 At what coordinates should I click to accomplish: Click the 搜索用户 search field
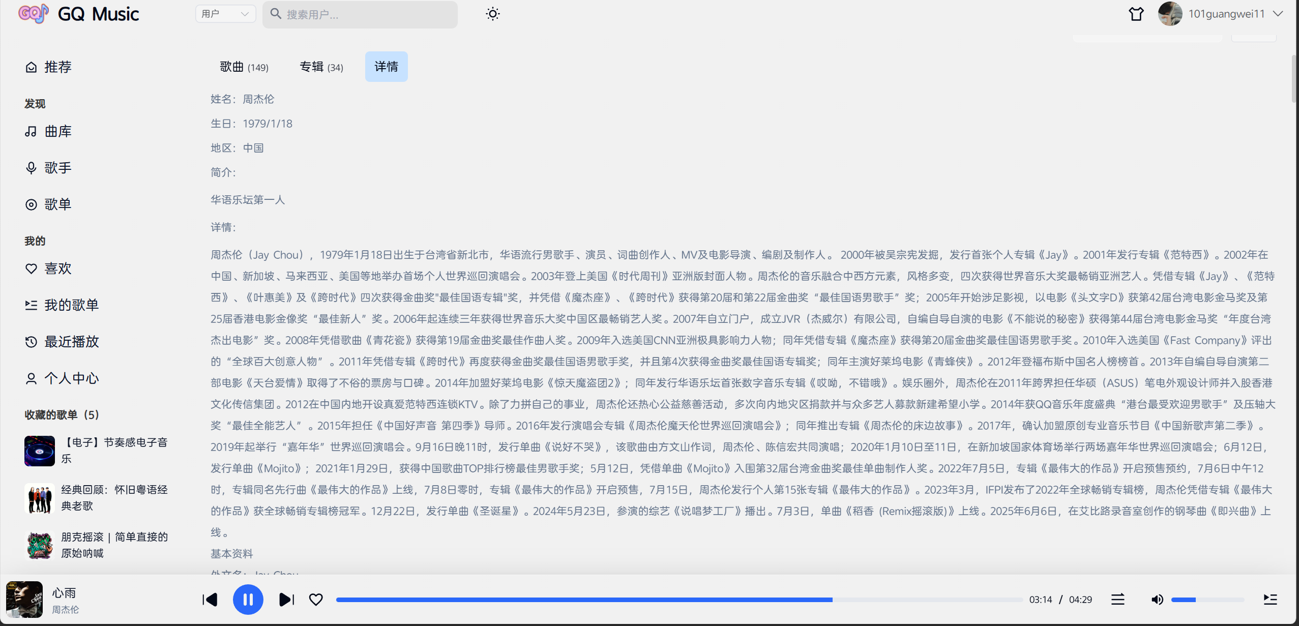click(366, 14)
